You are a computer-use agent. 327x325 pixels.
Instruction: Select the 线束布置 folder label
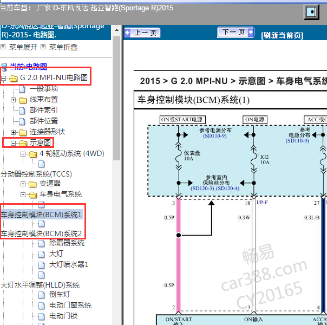point(44,99)
